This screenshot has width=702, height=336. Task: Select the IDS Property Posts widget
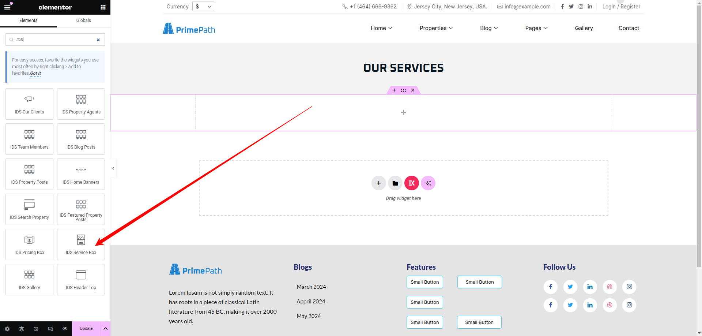29,174
